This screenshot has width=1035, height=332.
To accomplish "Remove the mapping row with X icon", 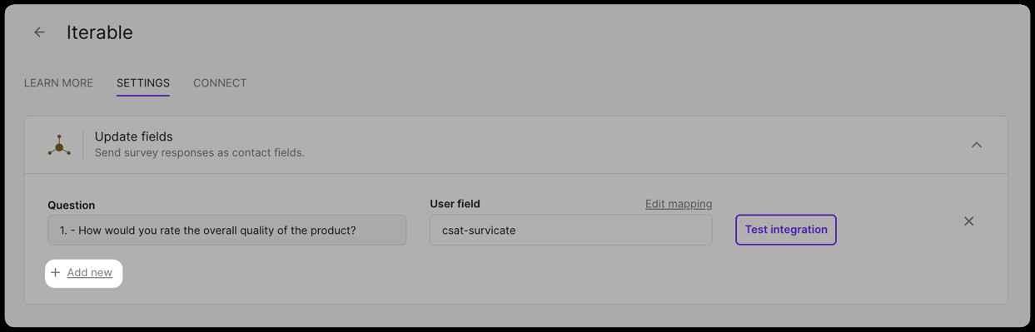I will 968,221.
